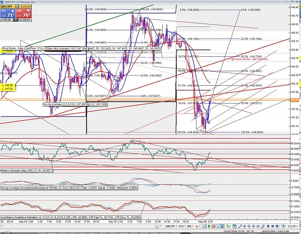Click the right-side 61.8% Fibonacci level label
This screenshot has width=301, height=234.
pyautogui.click(x=251, y=85)
